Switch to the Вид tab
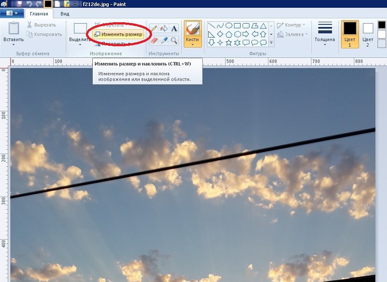This screenshot has height=282, width=387. tap(65, 14)
